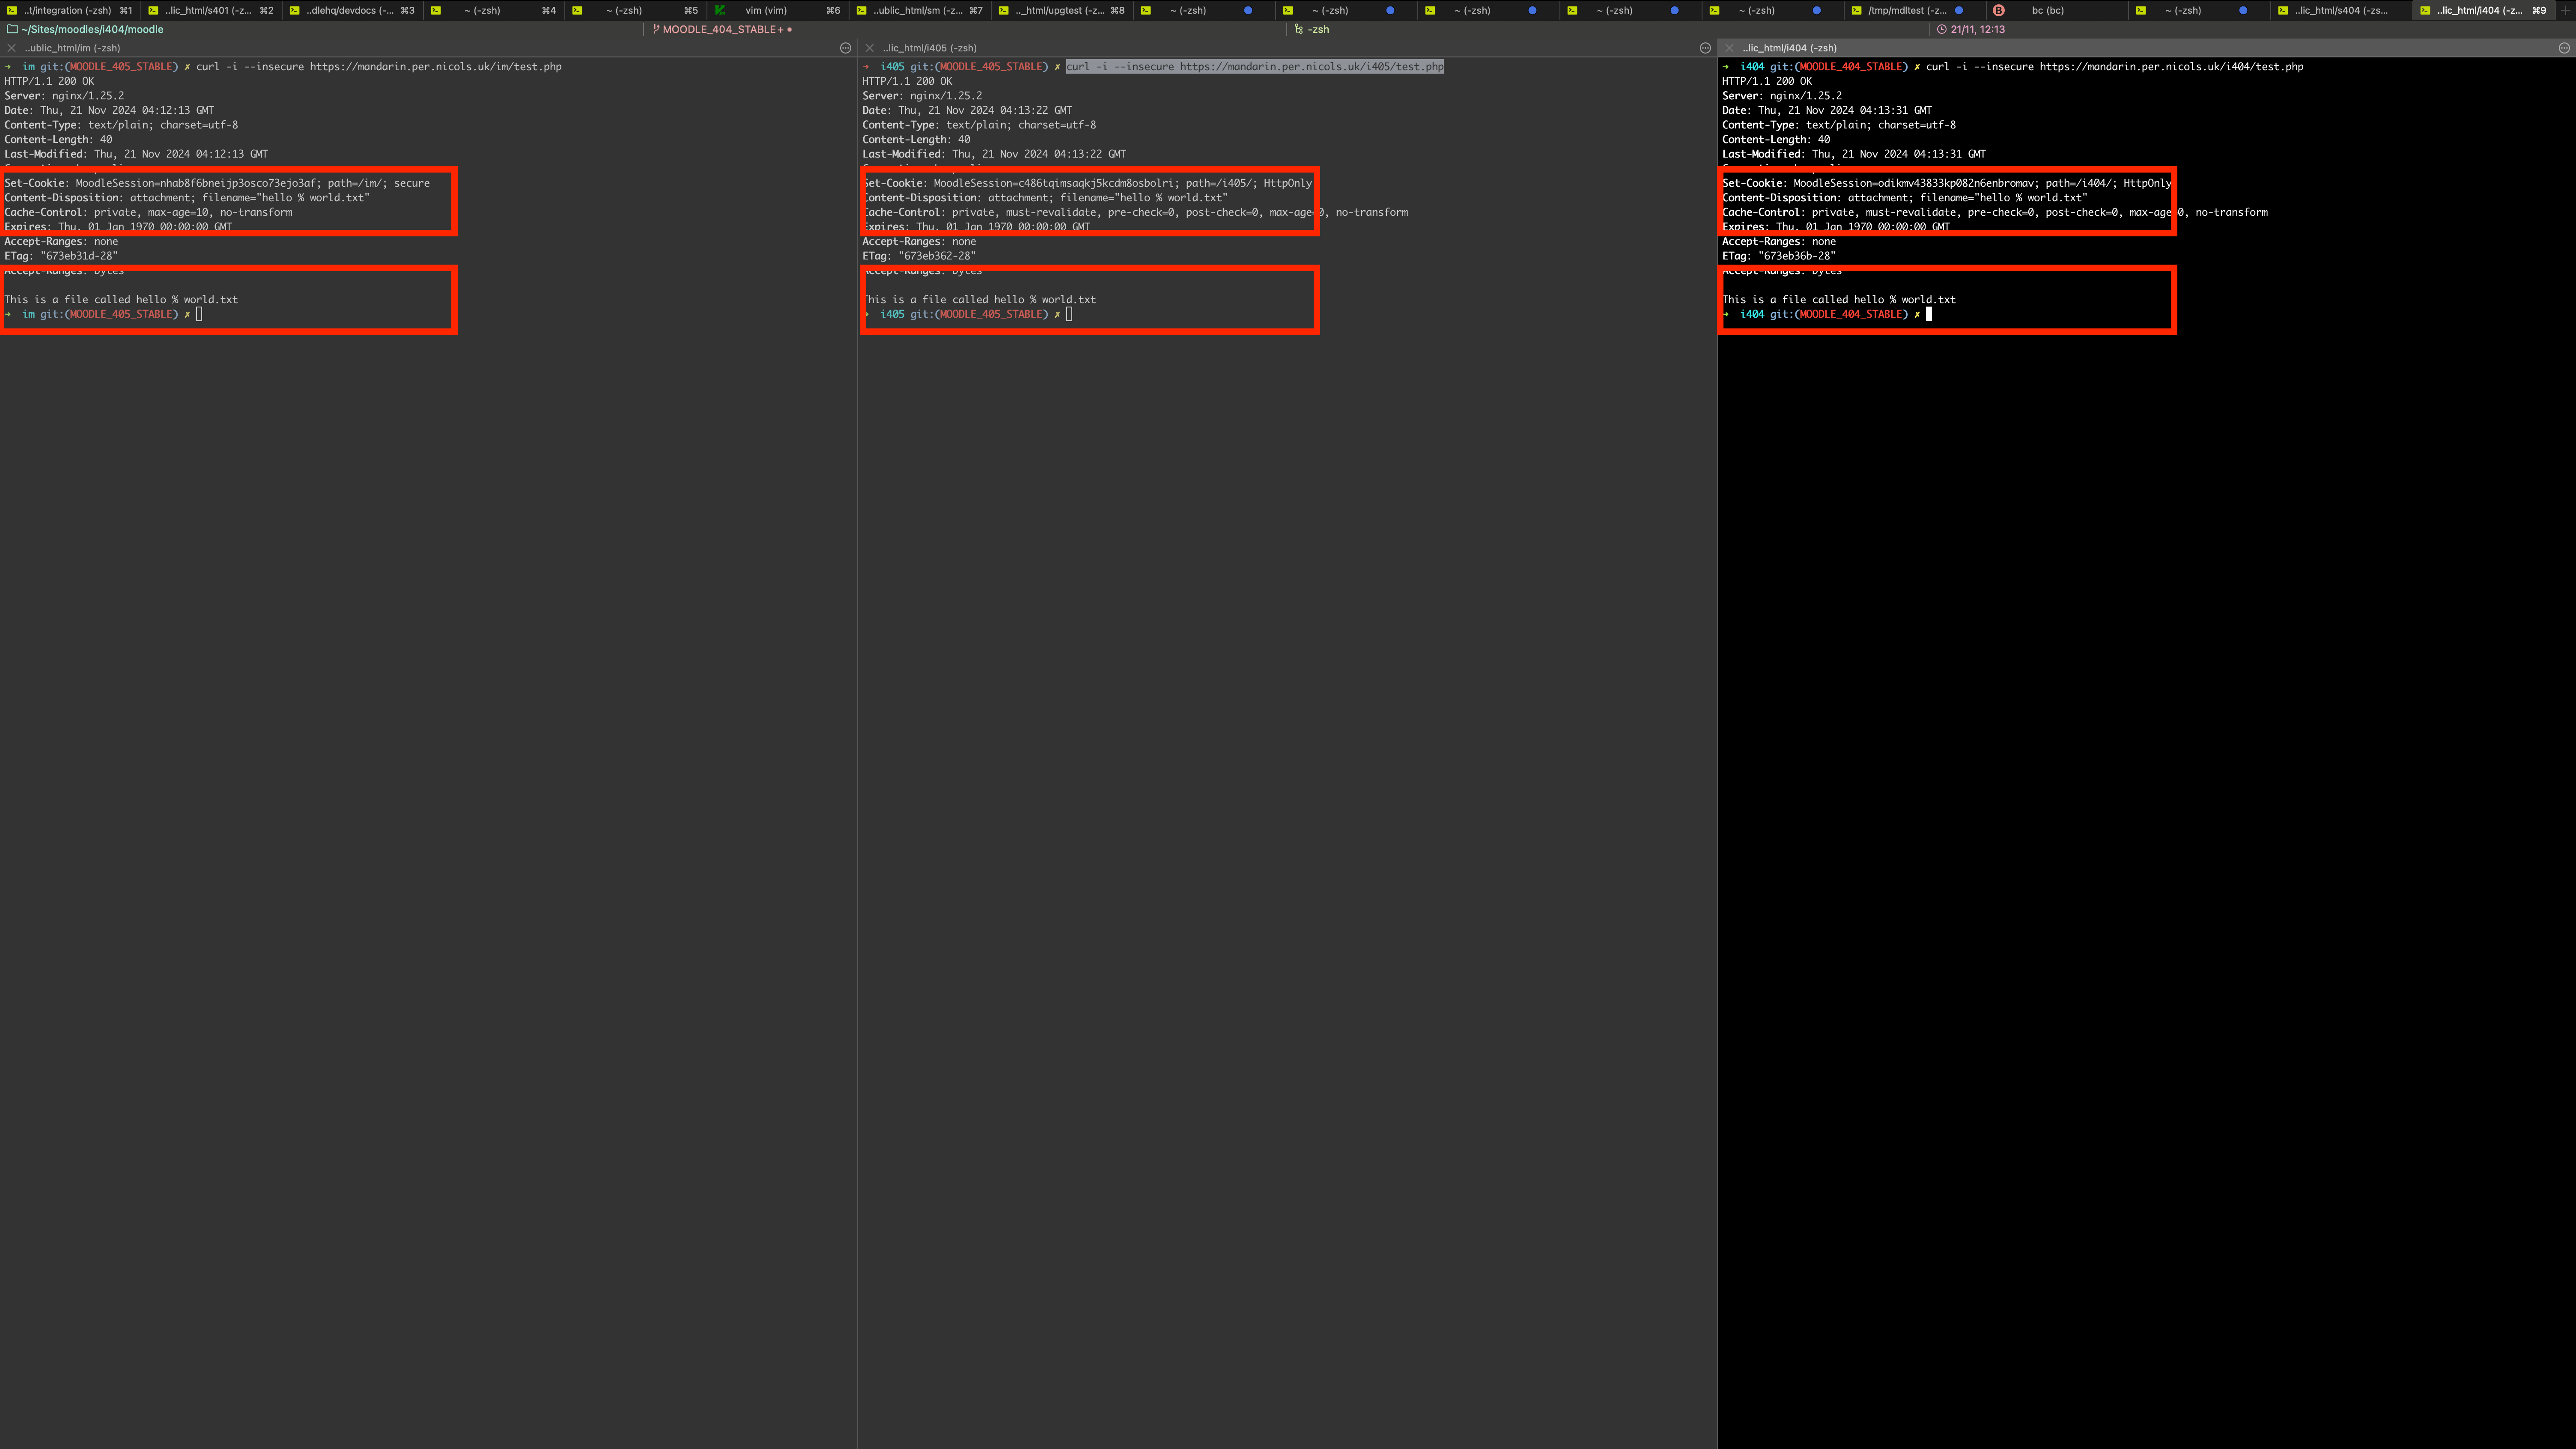
Task: Open the dlehq/devdocs tab ⌘3
Action: point(352,10)
